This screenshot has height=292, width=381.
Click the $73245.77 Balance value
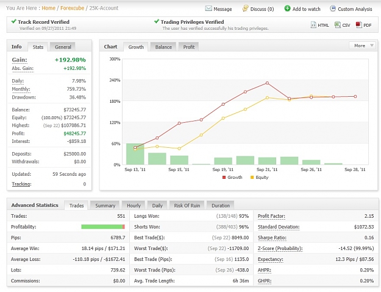[74, 109]
